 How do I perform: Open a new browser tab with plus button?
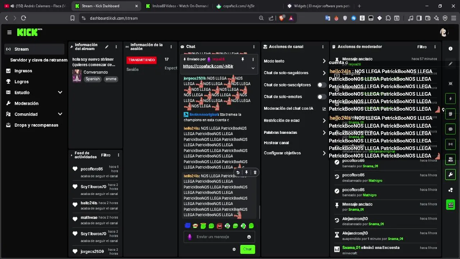[359, 6]
